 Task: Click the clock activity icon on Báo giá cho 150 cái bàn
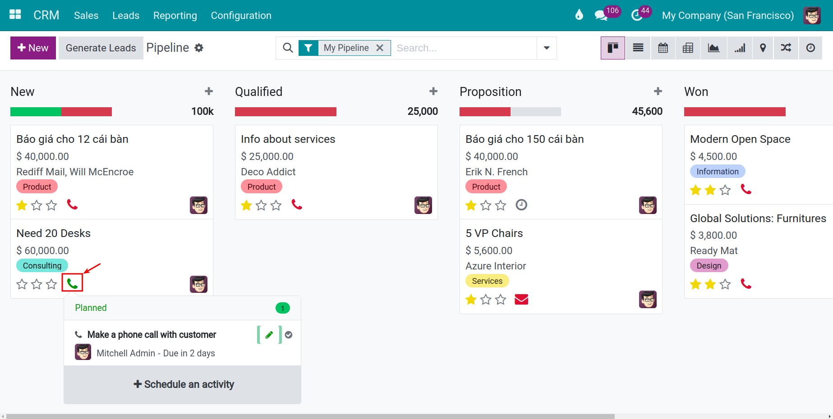521,205
